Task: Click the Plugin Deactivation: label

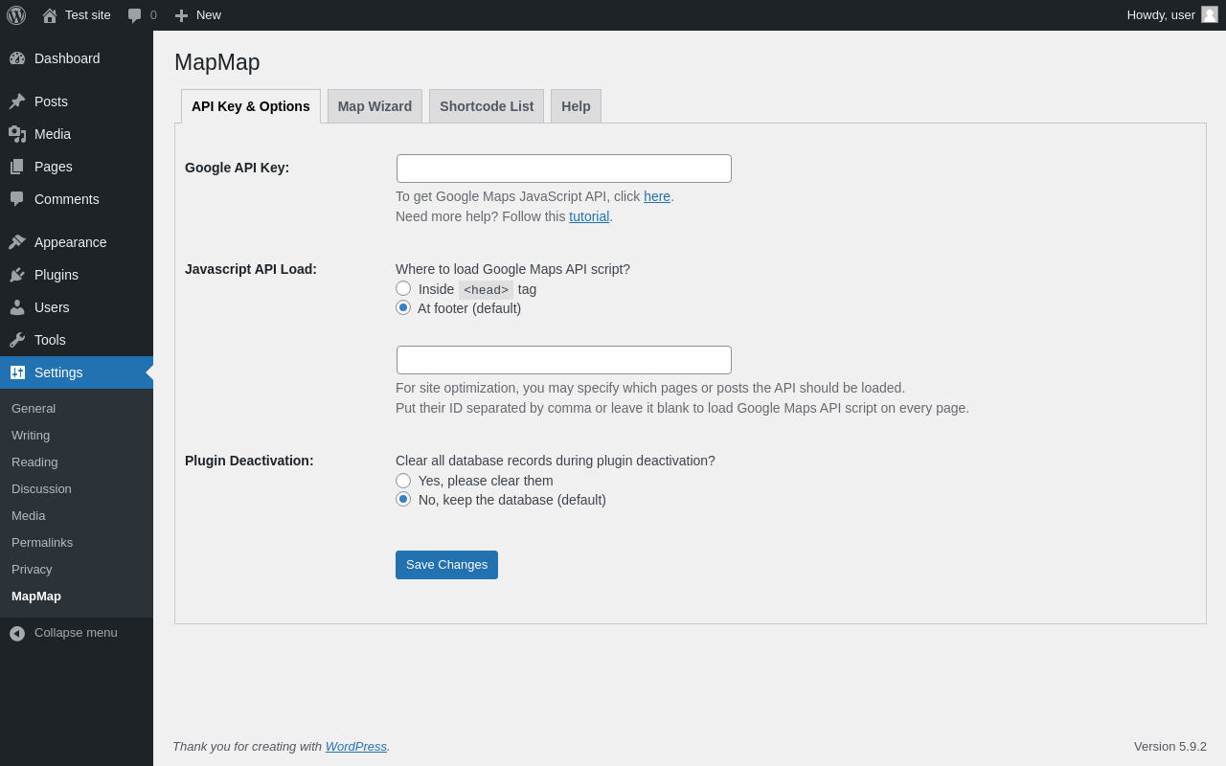Action: point(249,461)
